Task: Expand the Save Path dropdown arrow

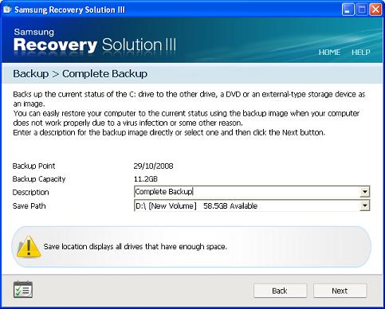Action: point(365,205)
